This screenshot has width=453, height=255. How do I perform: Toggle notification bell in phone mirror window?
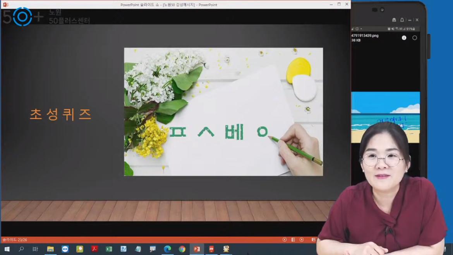(x=402, y=20)
